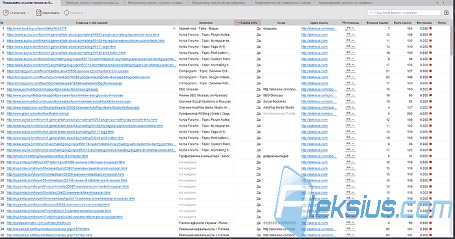Click the open-link arrow icon in row 1
Image resolution: width=455 pixels, height=239 pixels.
click(x=174, y=29)
